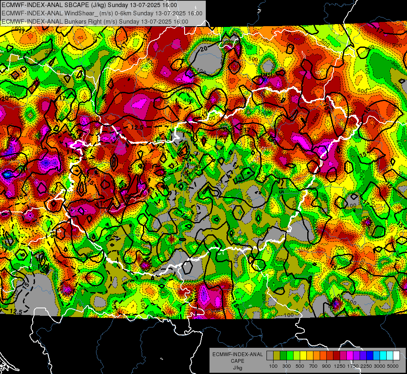Screen dimensions: 407x374
Task: Pick the amber legend swatch before 700
Action: point(310,355)
